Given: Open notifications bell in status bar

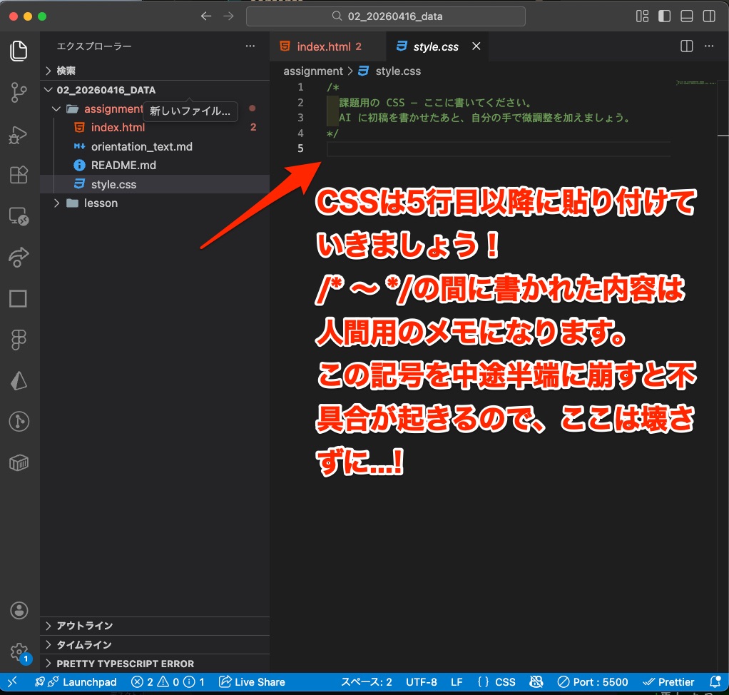Looking at the screenshot, I should pos(715,682).
